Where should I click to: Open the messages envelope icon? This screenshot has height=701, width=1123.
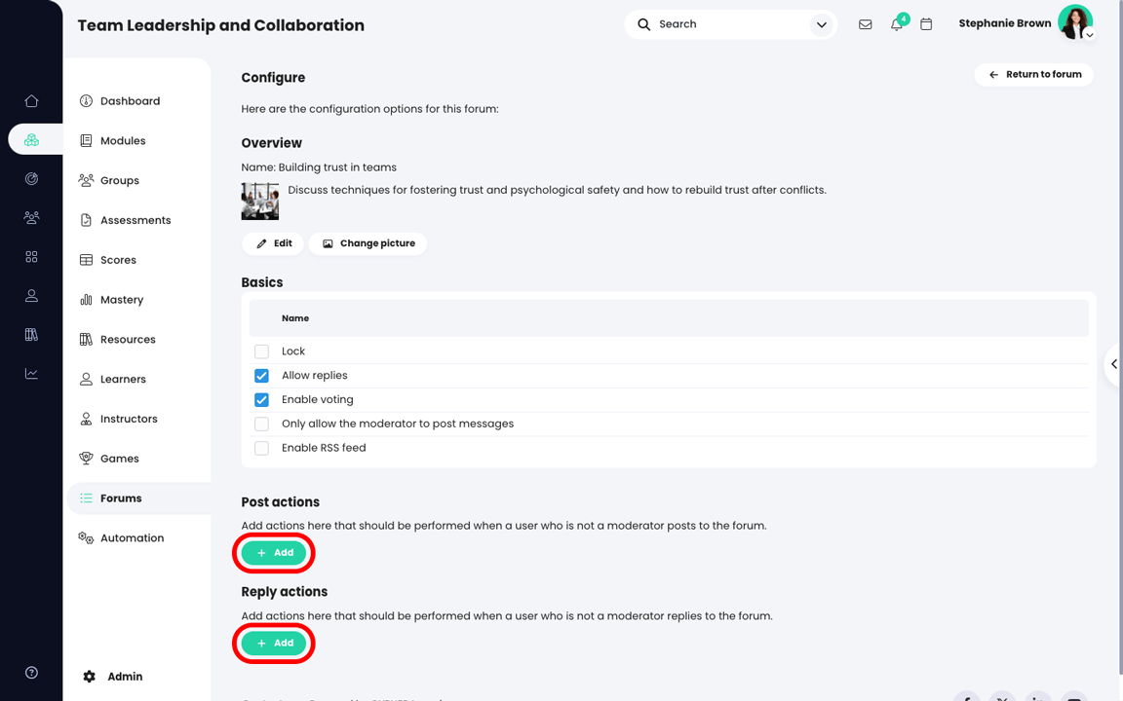[865, 23]
